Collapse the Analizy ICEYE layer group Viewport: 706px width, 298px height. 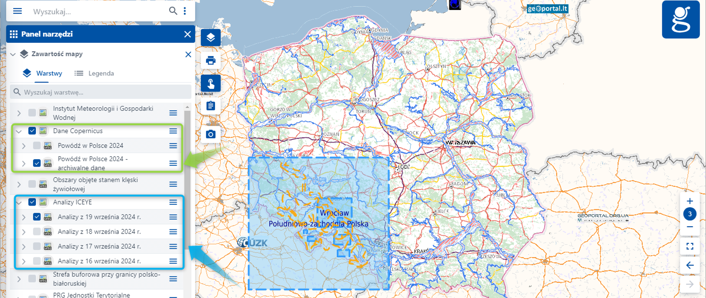click(19, 202)
